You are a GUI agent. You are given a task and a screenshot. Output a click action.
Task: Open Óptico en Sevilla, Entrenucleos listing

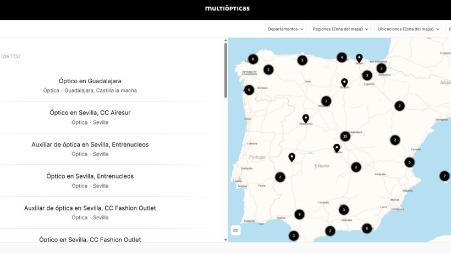point(90,176)
